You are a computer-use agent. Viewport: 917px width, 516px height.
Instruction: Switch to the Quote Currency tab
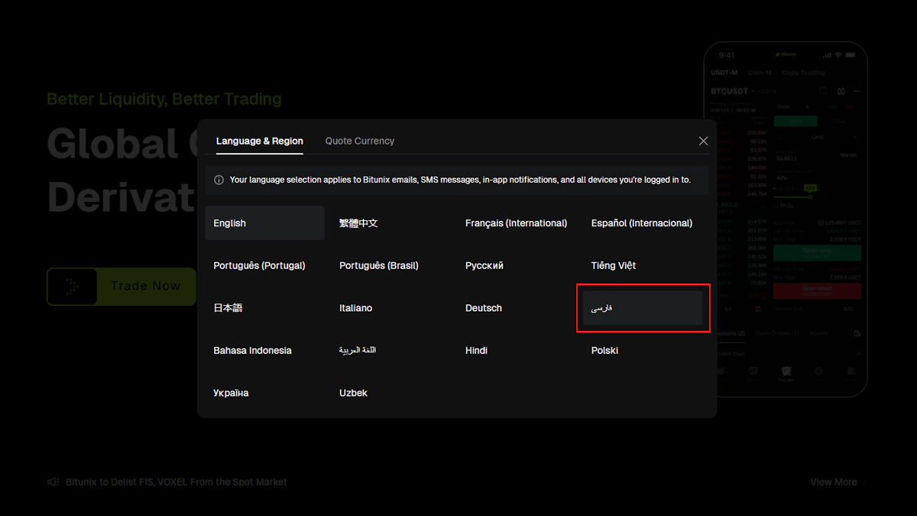[x=359, y=141]
